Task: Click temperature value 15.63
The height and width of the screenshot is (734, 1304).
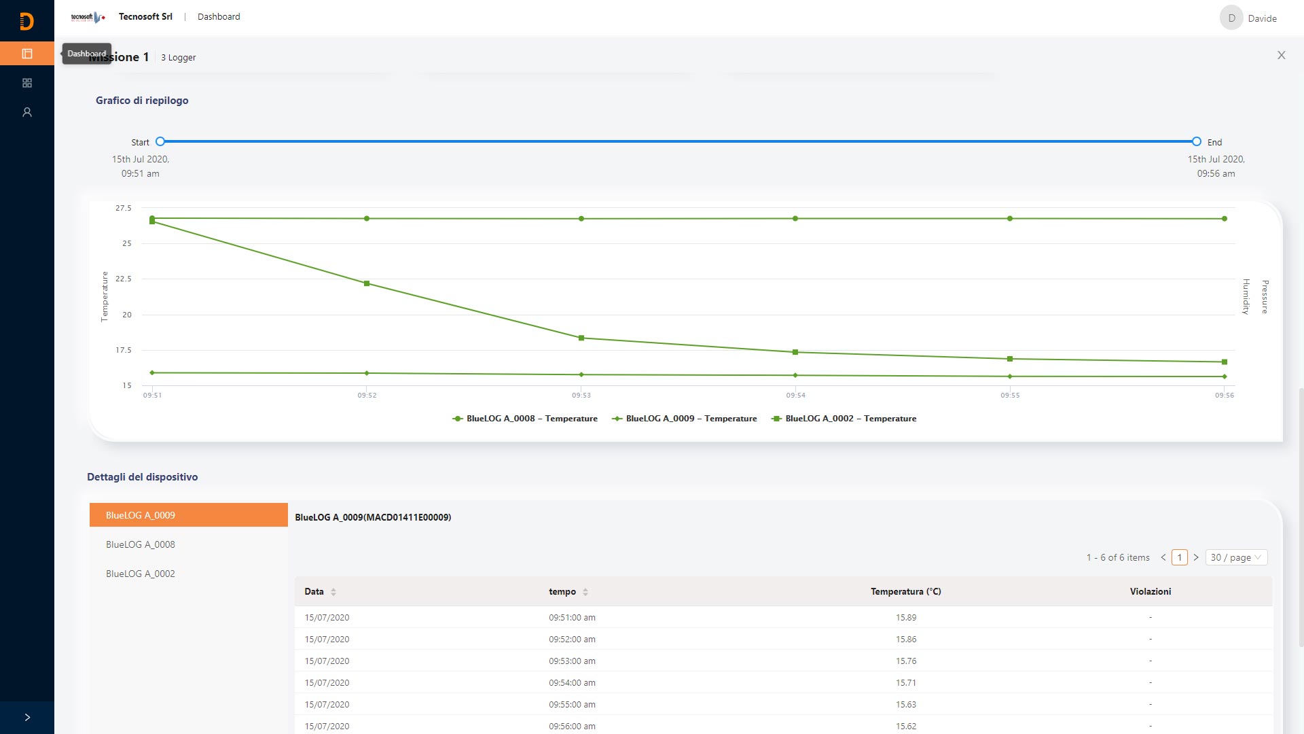Action: pos(906,705)
